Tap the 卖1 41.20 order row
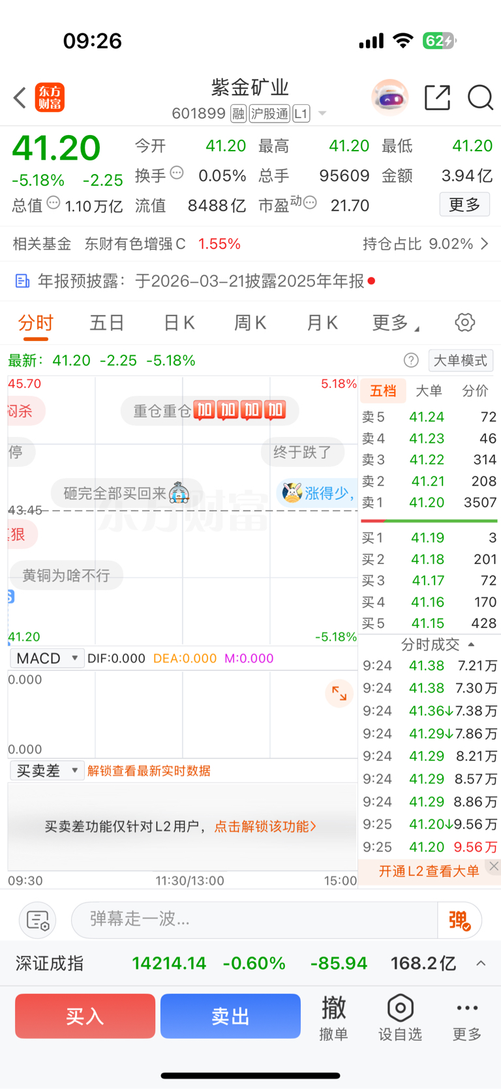The image size is (501, 1089). pos(429,503)
